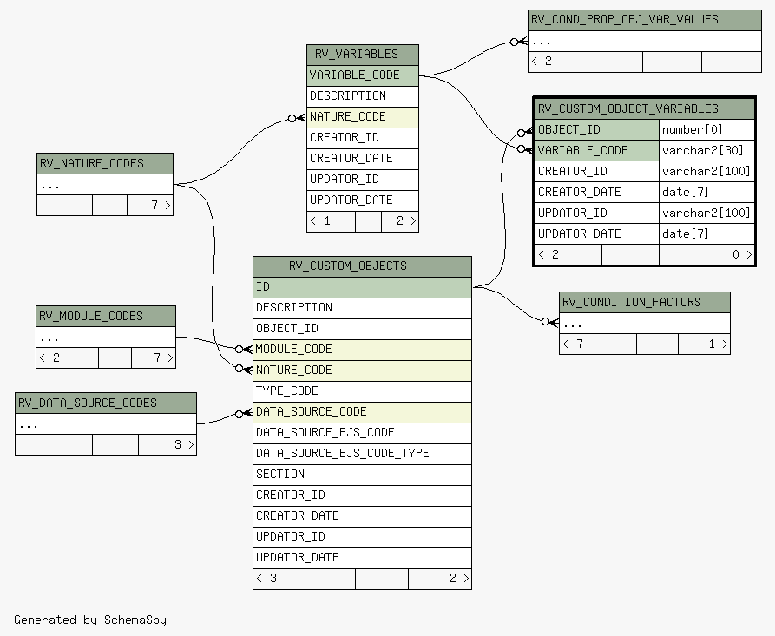Select UPDATOR_DATE column in RV_VARIABLES
775x636 pixels.
(362, 200)
